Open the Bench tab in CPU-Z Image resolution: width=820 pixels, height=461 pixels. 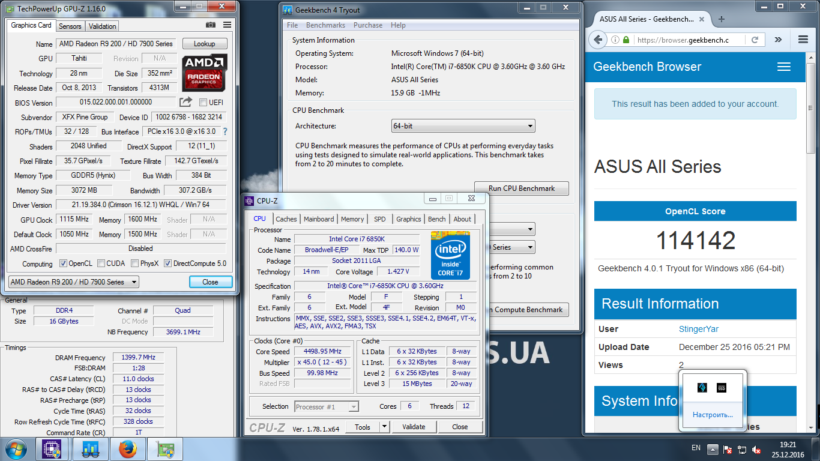437,219
